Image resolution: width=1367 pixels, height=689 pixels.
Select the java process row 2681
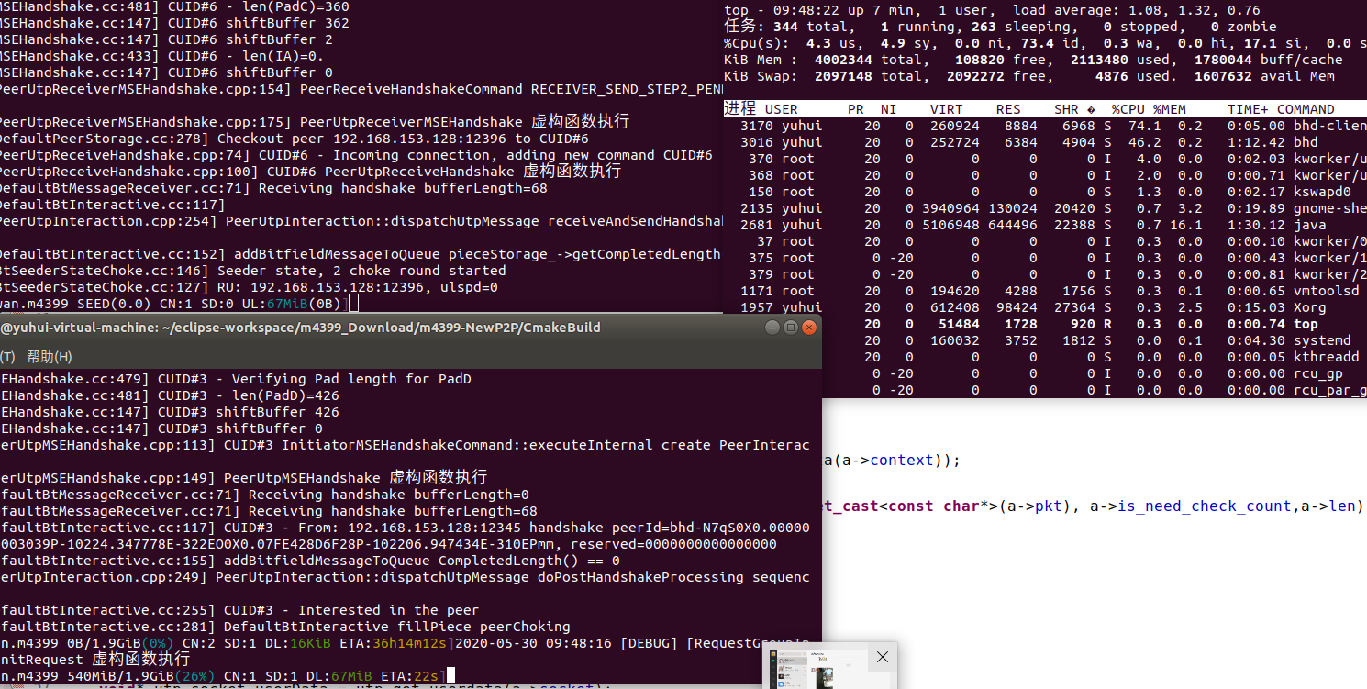pos(1045,225)
